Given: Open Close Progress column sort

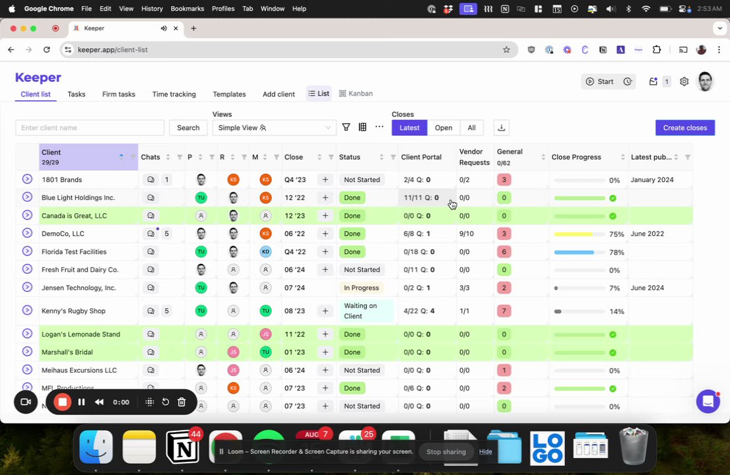Looking at the screenshot, I should (x=622, y=157).
